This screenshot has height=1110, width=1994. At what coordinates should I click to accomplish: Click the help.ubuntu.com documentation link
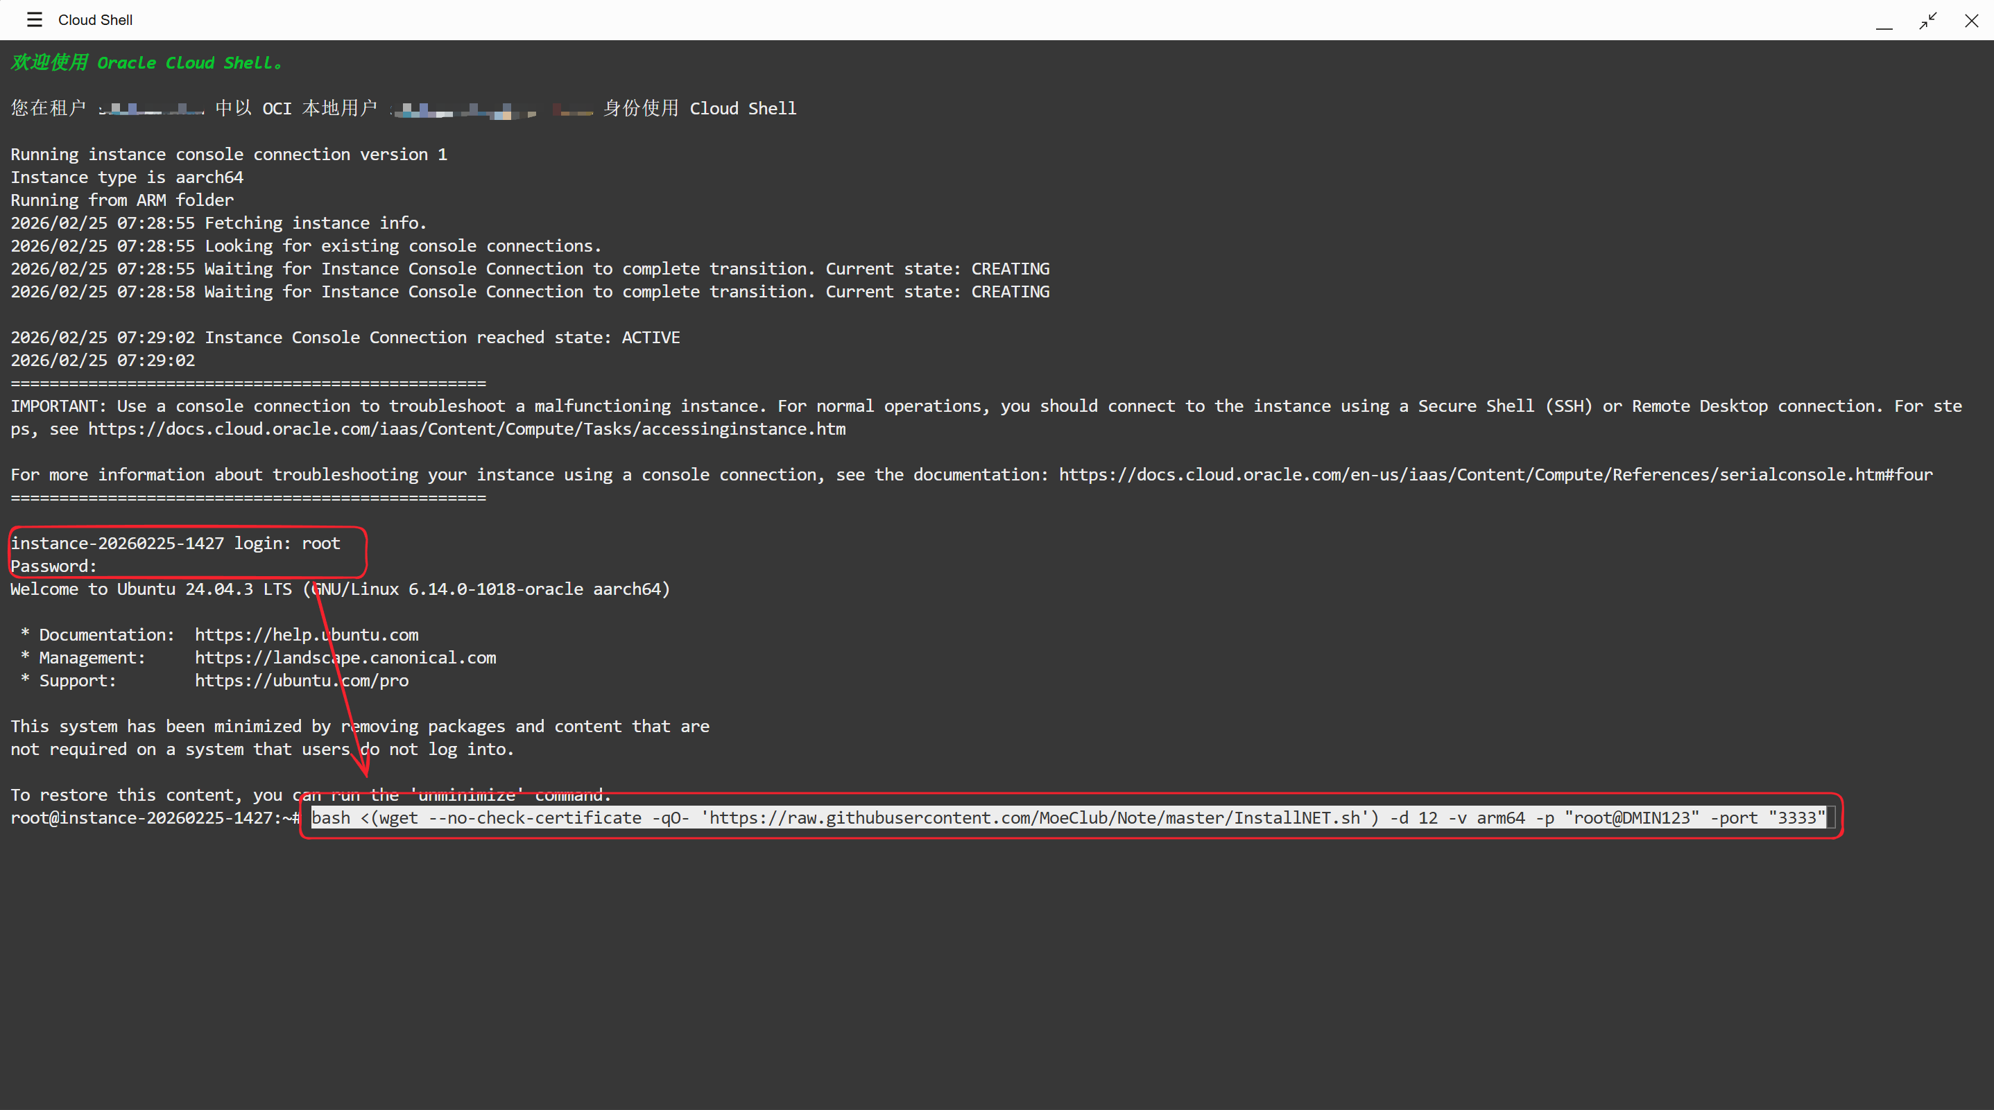pos(307,634)
